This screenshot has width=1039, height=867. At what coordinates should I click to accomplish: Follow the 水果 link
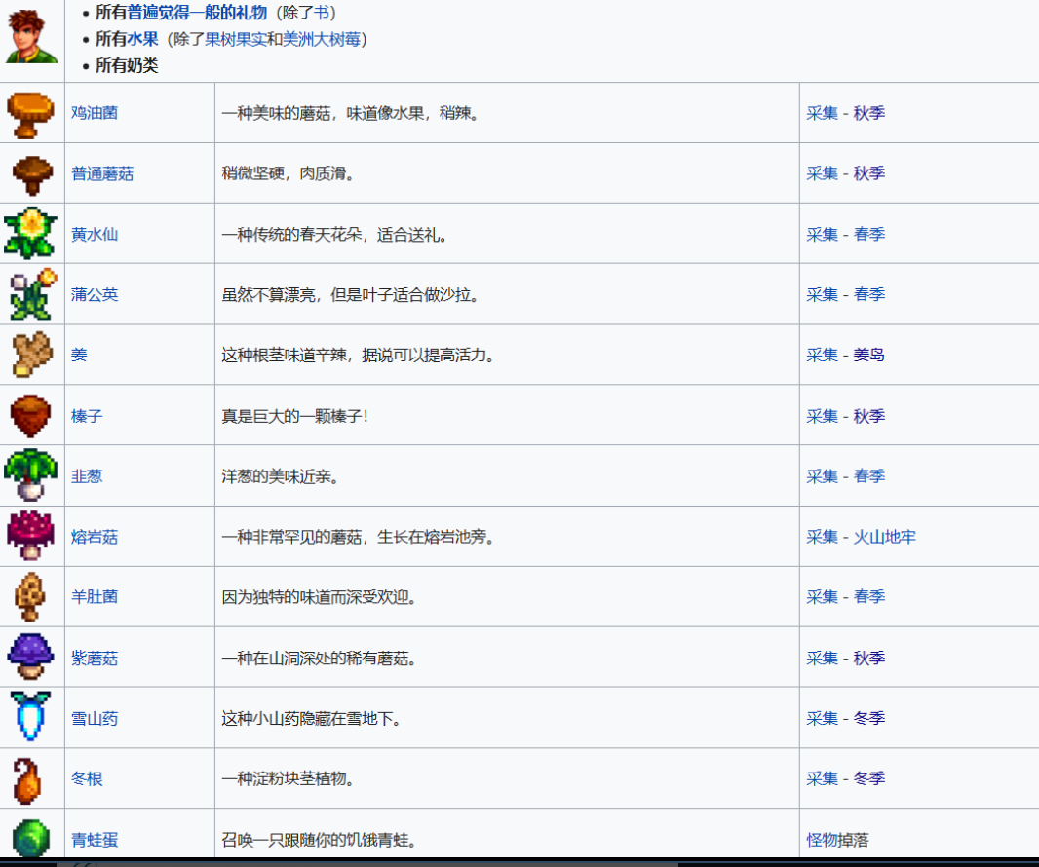coord(142,39)
